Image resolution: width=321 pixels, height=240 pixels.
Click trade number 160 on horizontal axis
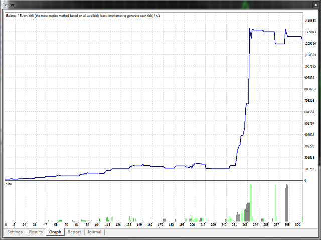(x=149, y=225)
